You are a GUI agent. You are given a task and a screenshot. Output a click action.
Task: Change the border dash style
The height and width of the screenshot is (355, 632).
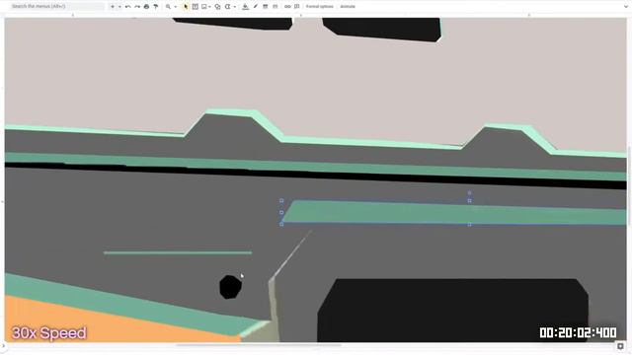[276, 7]
